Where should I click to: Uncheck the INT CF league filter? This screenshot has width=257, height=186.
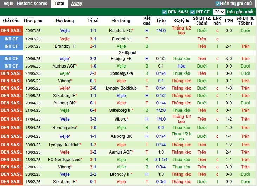(x=192, y=12)
